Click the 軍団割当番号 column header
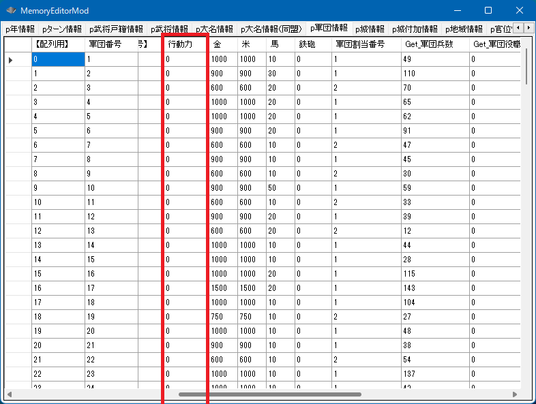The width and height of the screenshot is (536, 404). 366,44
